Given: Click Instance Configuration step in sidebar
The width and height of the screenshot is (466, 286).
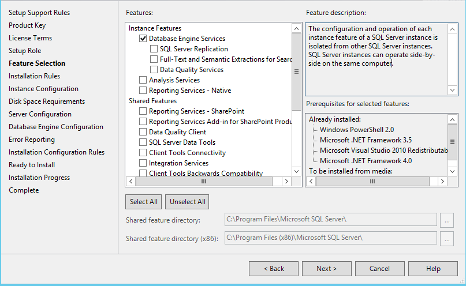Looking at the screenshot, I should tap(43, 89).
